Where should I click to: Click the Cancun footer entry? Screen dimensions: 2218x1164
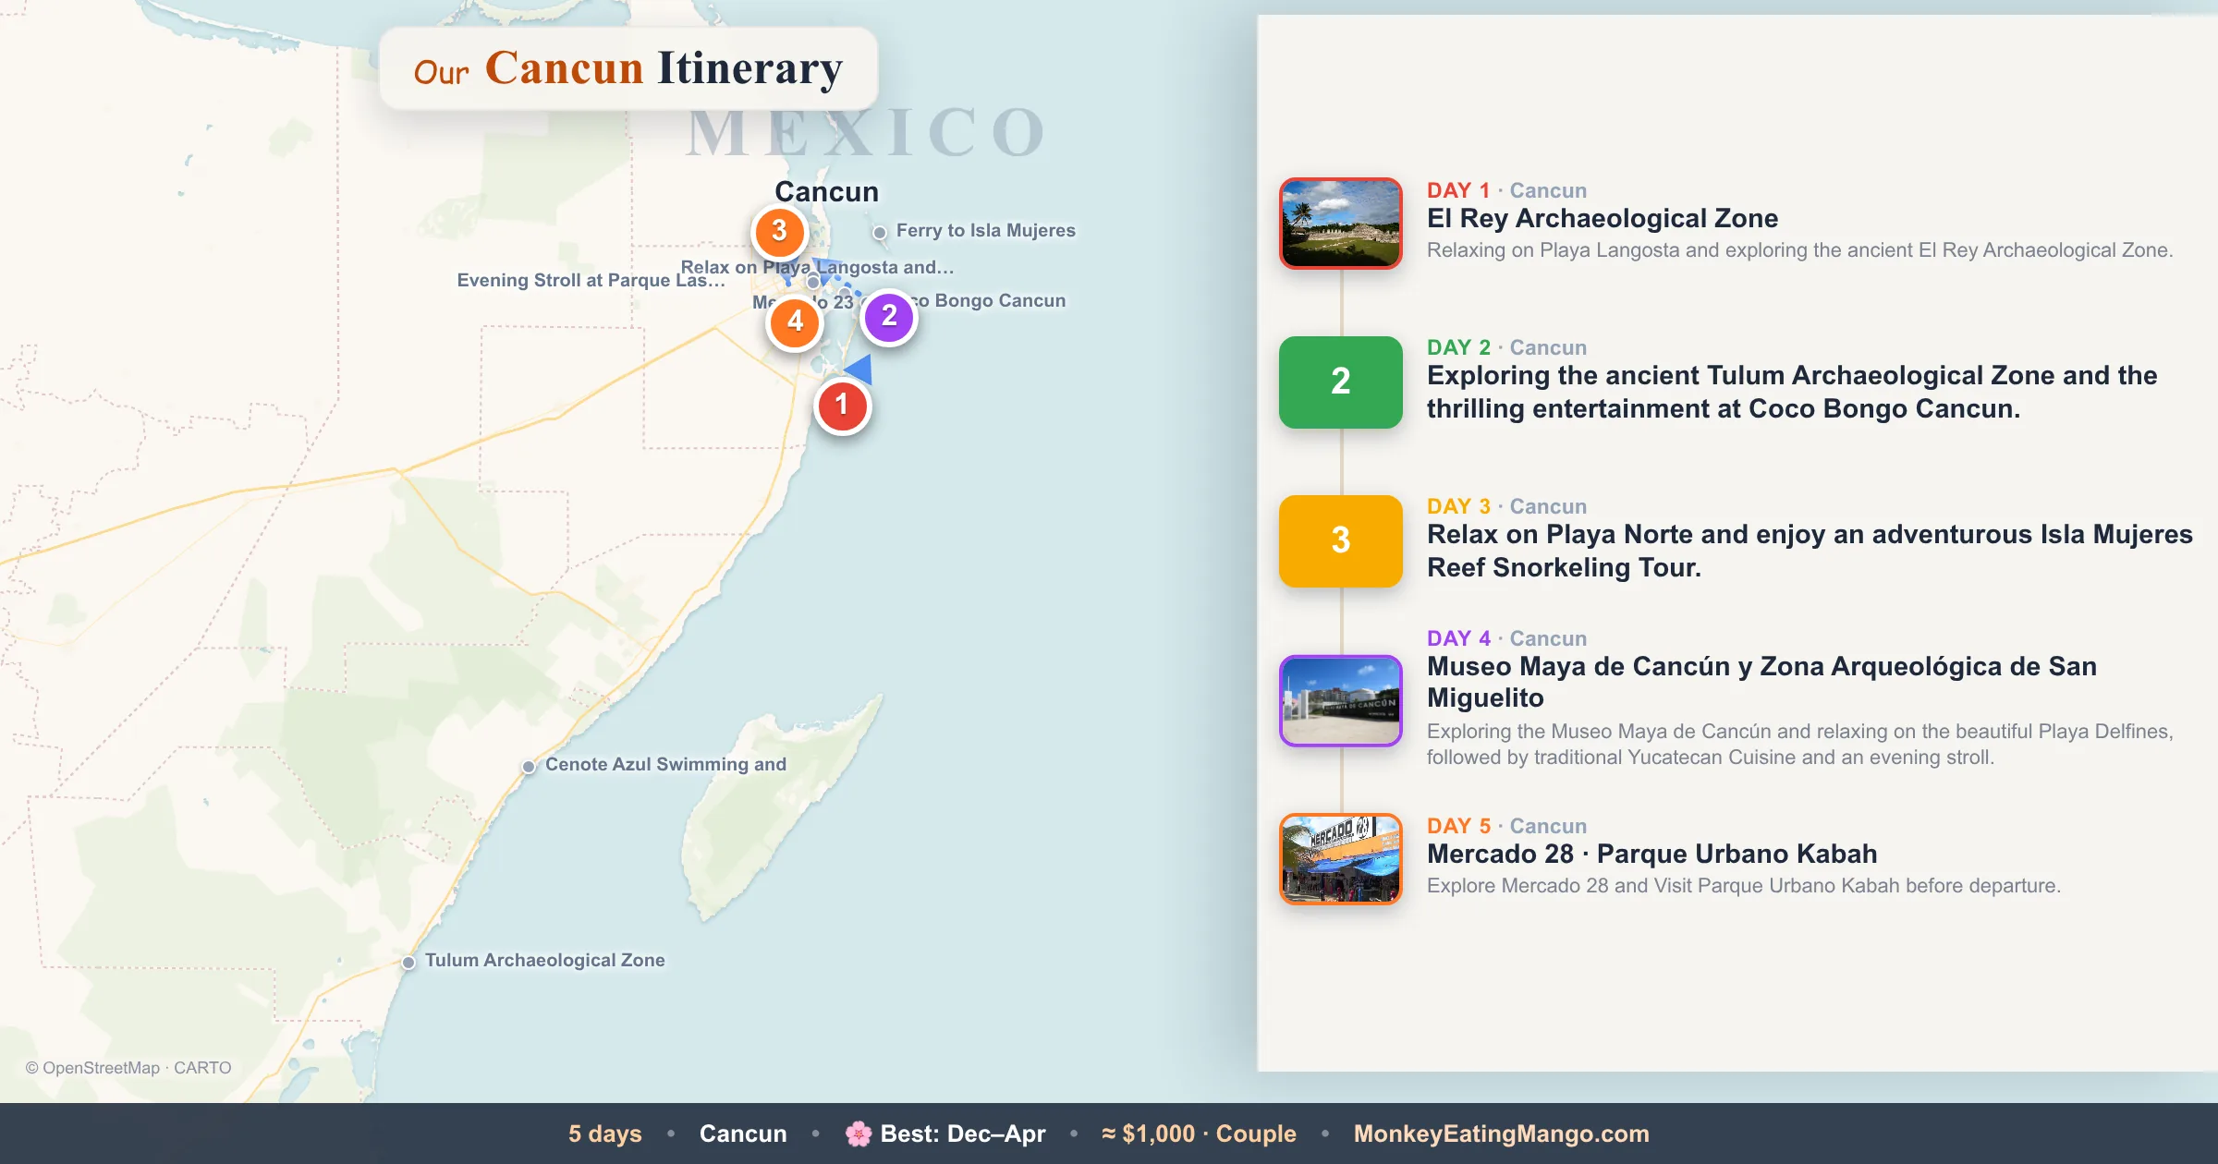pyautogui.click(x=743, y=1134)
